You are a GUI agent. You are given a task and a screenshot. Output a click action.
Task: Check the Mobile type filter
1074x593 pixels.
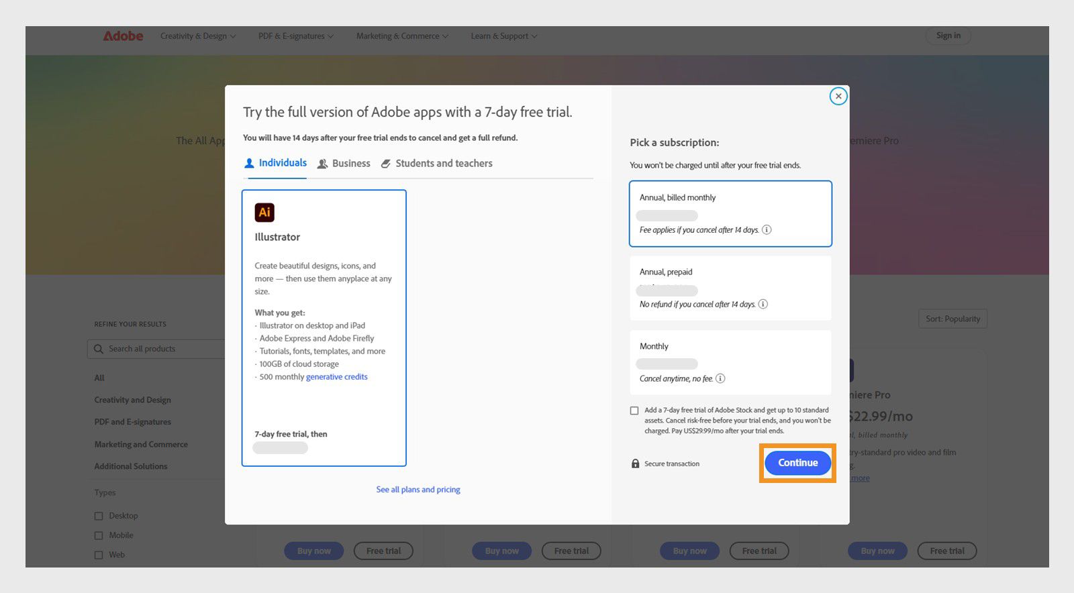pyautogui.click(x=99, y=535)
